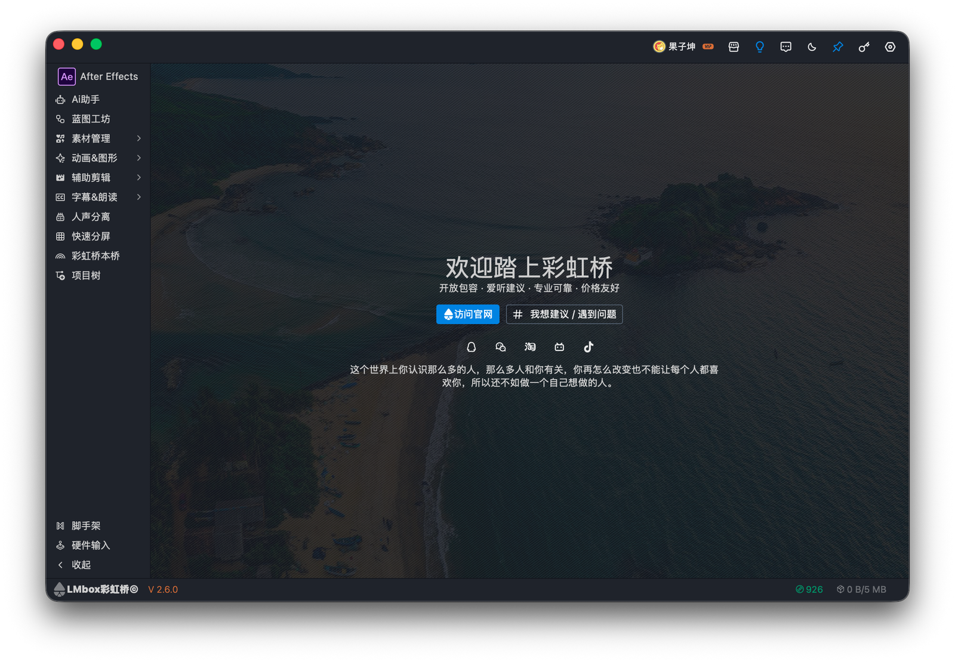This screenshot has height=662, width=955.
Task: Click 我想建议 / 遇到问题 button
Action: (x=564, y=315)
